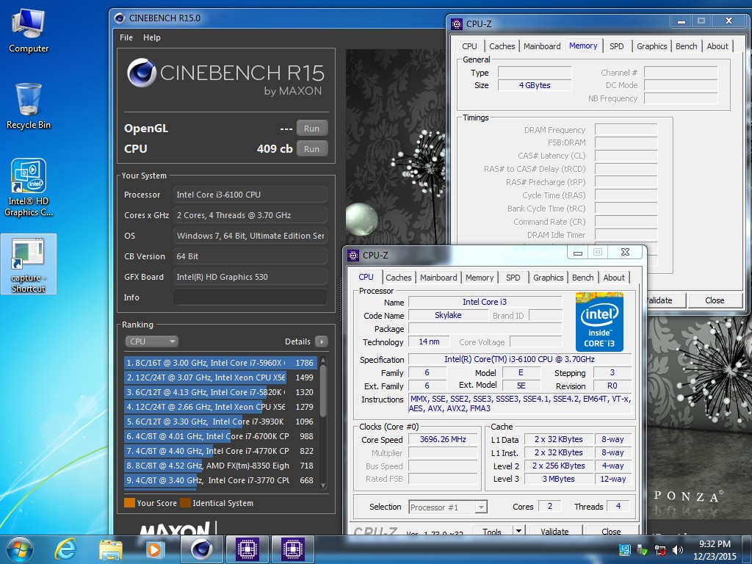
Task: Select Caches tab in back CPU-Z window
Action: coord(502,46)
